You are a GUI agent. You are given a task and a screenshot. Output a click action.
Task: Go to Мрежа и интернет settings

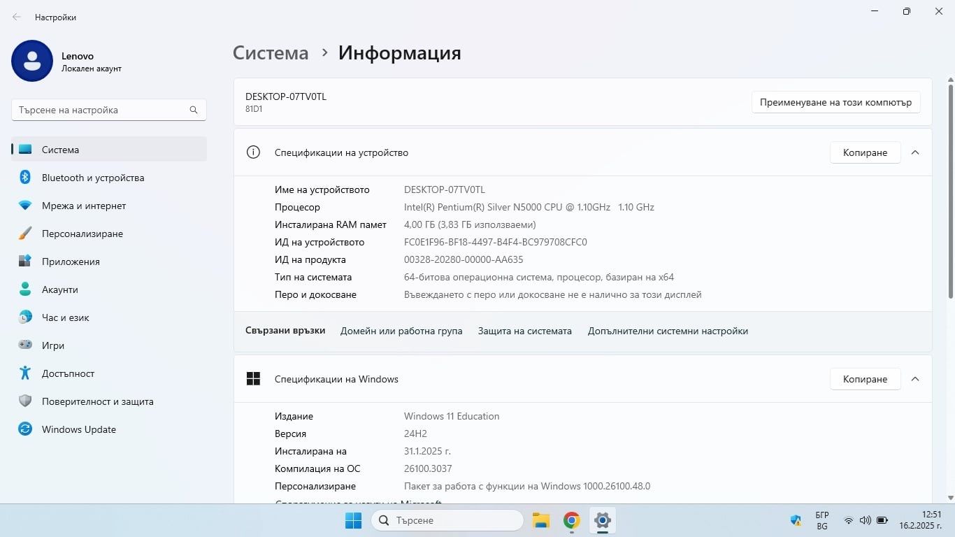(x=109, y=206)
